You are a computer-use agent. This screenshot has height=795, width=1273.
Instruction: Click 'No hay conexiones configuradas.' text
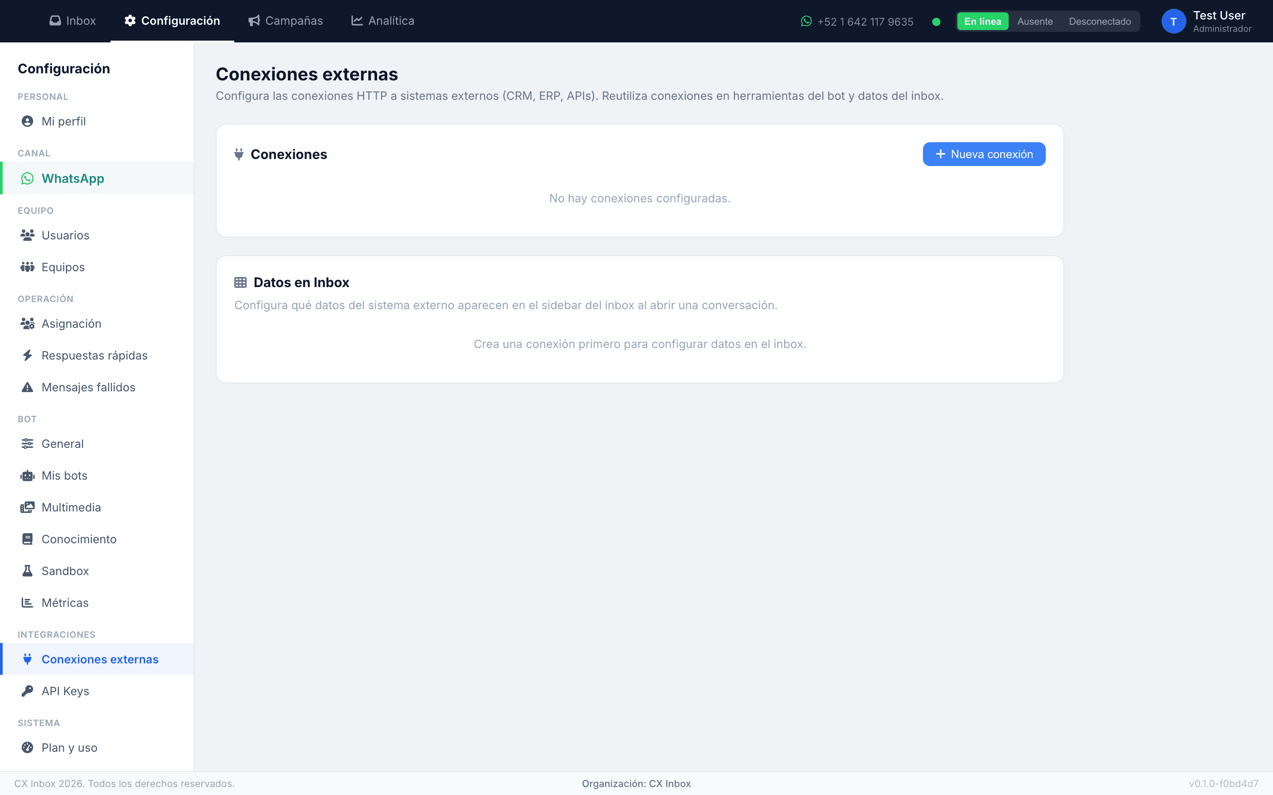640,199
